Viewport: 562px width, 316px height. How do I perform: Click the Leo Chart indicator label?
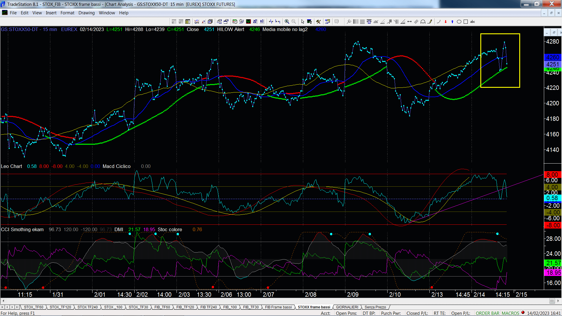[11, 166]
